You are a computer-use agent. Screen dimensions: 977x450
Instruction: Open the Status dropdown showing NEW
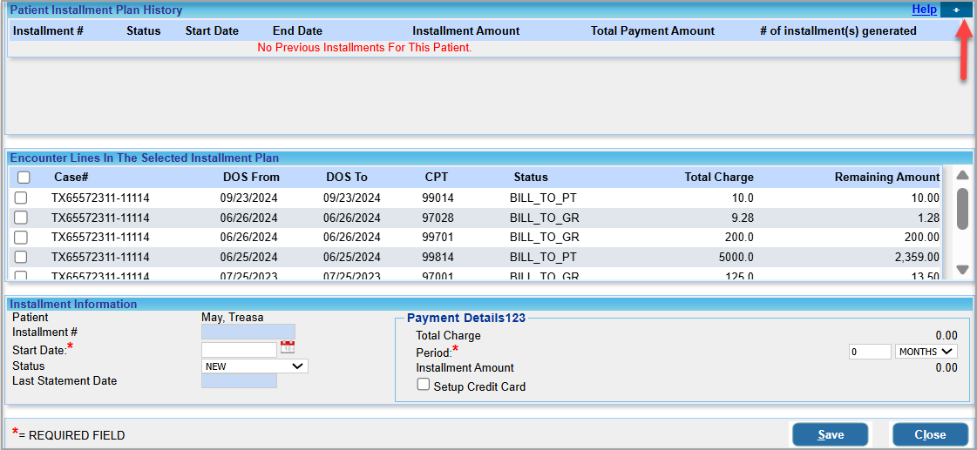(254, 366)
